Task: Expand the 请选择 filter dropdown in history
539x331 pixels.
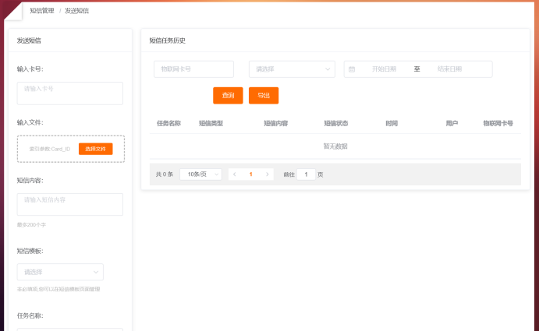Action: (x=292, y=69)
